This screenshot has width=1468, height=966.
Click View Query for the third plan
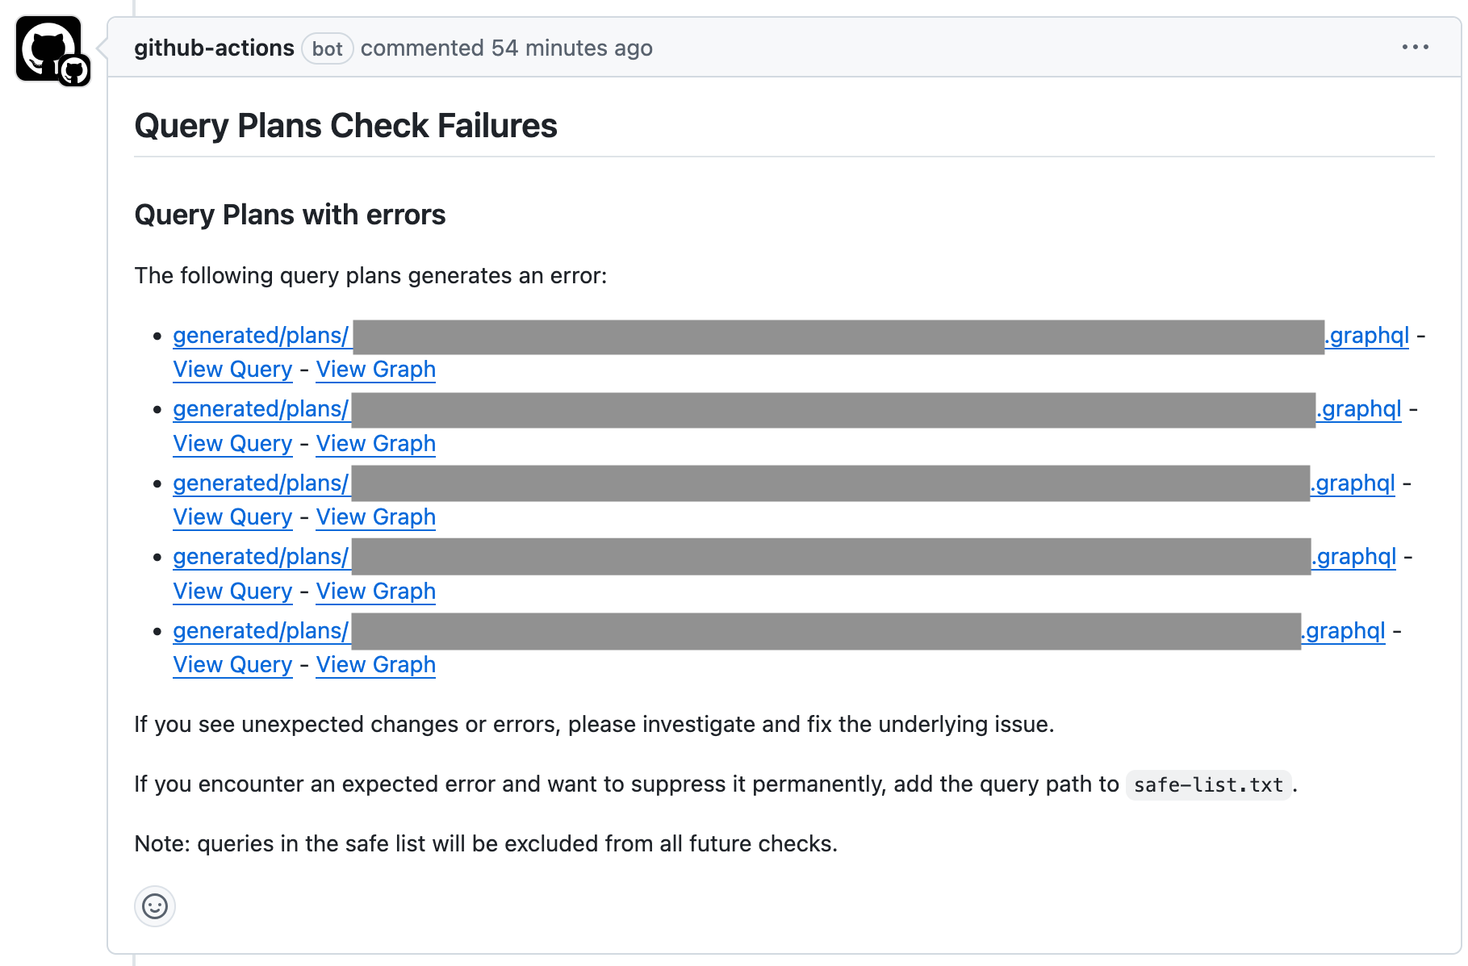232,517
